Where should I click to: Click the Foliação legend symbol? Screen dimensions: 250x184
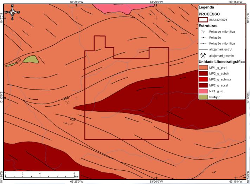pyautogui.click(x=203, y=38)
